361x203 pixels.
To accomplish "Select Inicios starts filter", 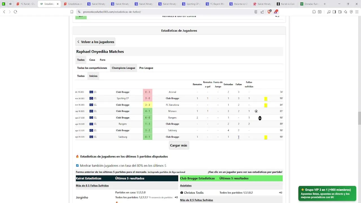I will click(93, 76).
